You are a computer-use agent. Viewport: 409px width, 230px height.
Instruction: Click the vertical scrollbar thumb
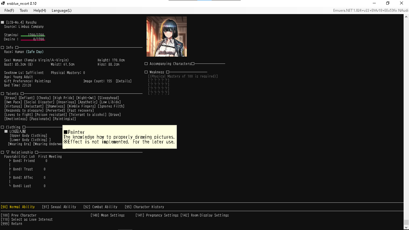pyautogui.click(x=406, y=222)
